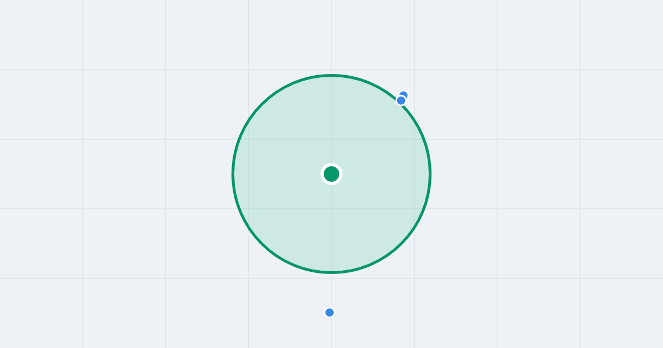The width and height of the screenshot is (663, 348).
Task: Click the rightmost point of the green circle outline
Action: click(x=430, y=174)
